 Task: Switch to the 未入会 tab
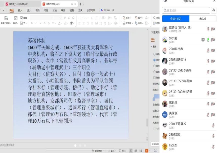click(x=203, y=19)
